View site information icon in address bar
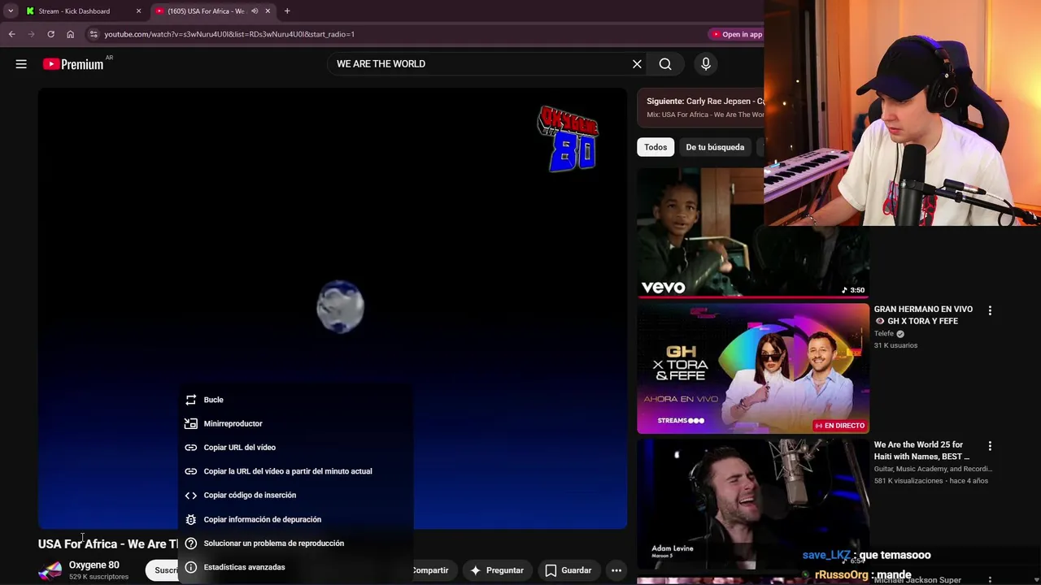The image size is (1041, 585). coord(94,34)
